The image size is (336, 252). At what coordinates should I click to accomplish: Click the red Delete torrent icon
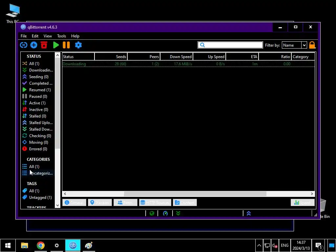coord(44,45)
